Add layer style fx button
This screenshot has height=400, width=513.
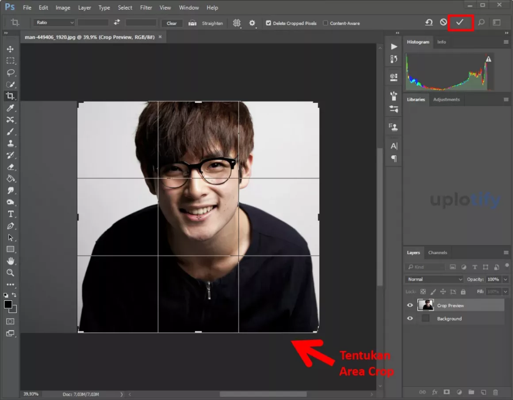[x=434, y=392]
